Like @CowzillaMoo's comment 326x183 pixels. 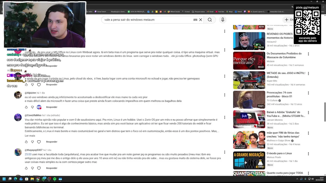pyautogui.click(x=26, y=142)
